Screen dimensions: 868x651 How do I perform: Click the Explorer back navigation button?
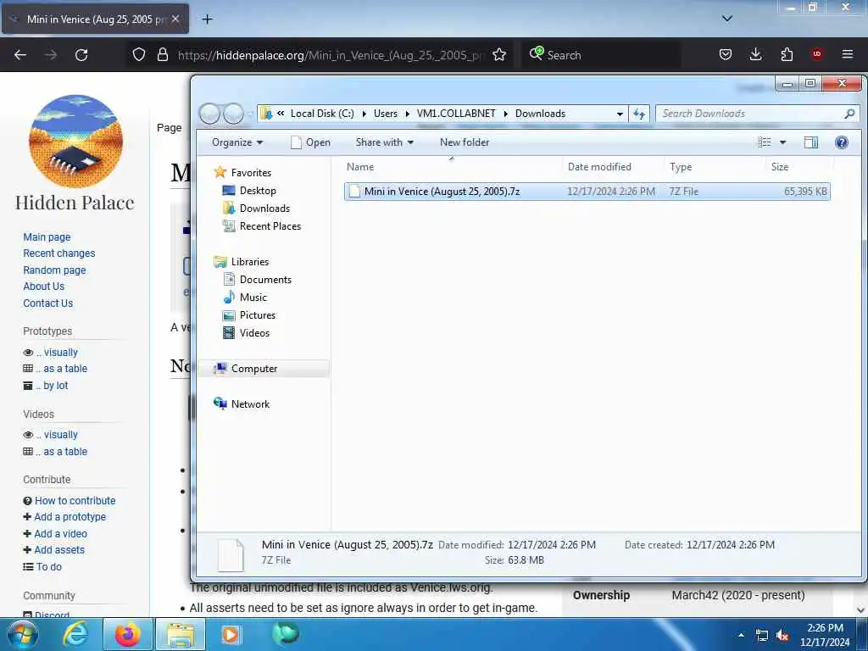pyautogui.click(x=210, y=114)
